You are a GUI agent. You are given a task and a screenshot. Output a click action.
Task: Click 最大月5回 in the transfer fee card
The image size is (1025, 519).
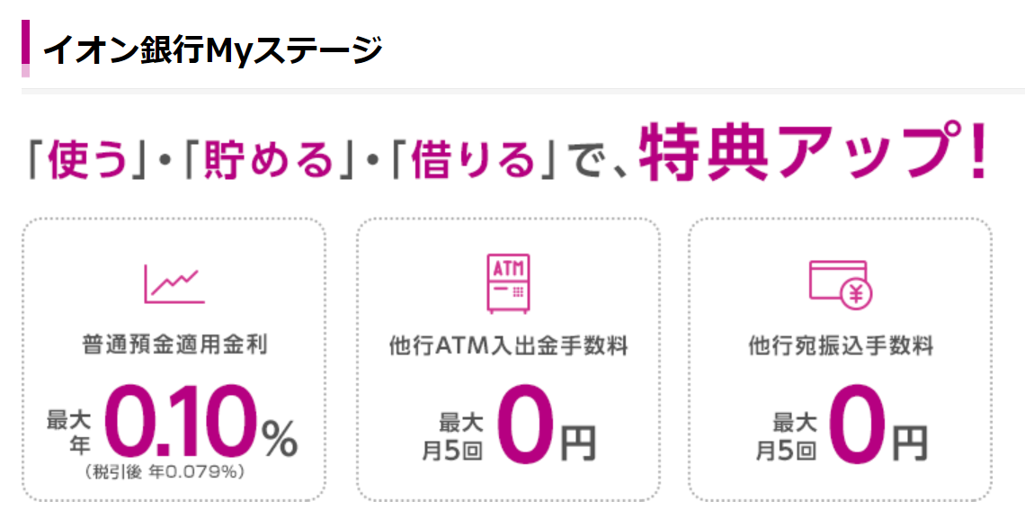(787, 436)
